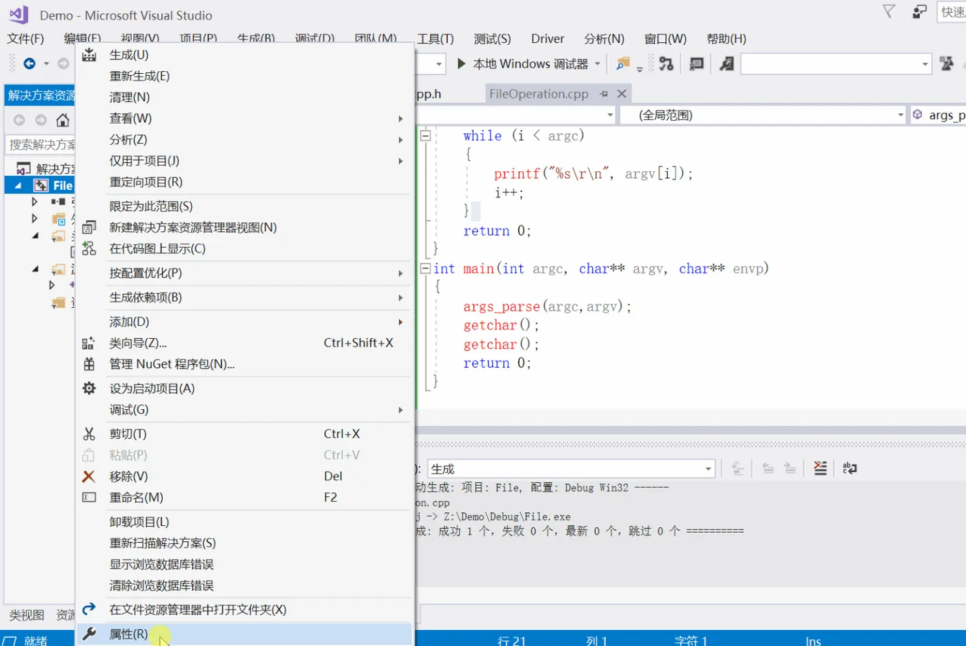Open the debugger target dropdown arrow
The height and width of the screenshot is (646, 966).
click(598, 63)
